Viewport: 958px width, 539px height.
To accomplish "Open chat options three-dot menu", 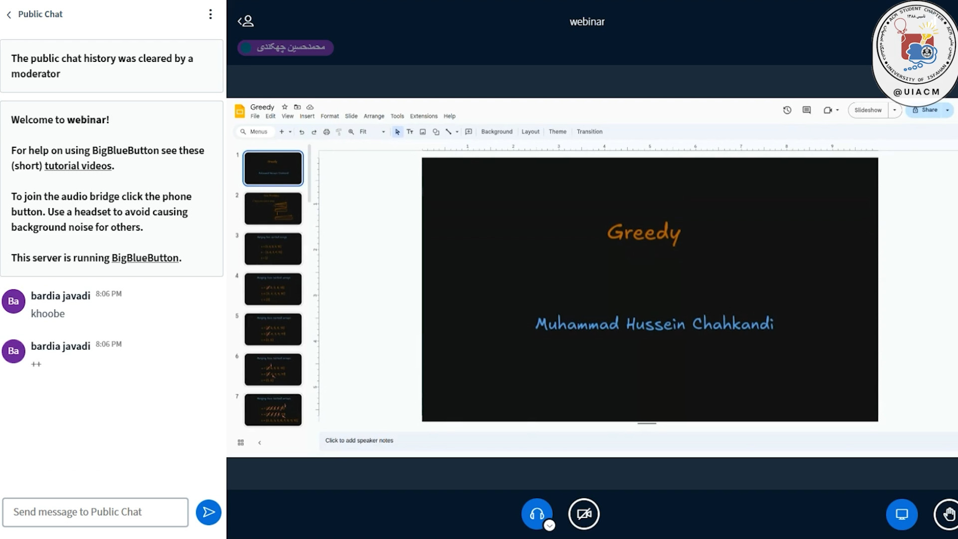I will pyautogui.click(x=211, y=14).
